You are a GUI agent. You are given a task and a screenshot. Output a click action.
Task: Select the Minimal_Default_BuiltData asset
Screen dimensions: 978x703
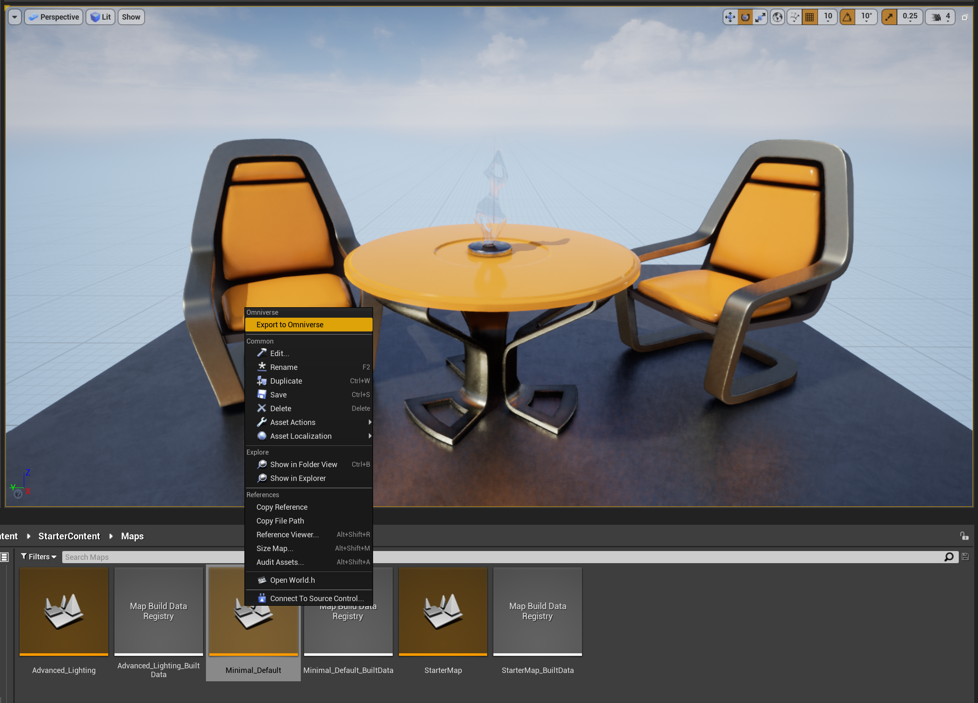[348, 631]
